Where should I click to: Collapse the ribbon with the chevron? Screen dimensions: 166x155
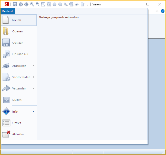(x=157, y=11)
